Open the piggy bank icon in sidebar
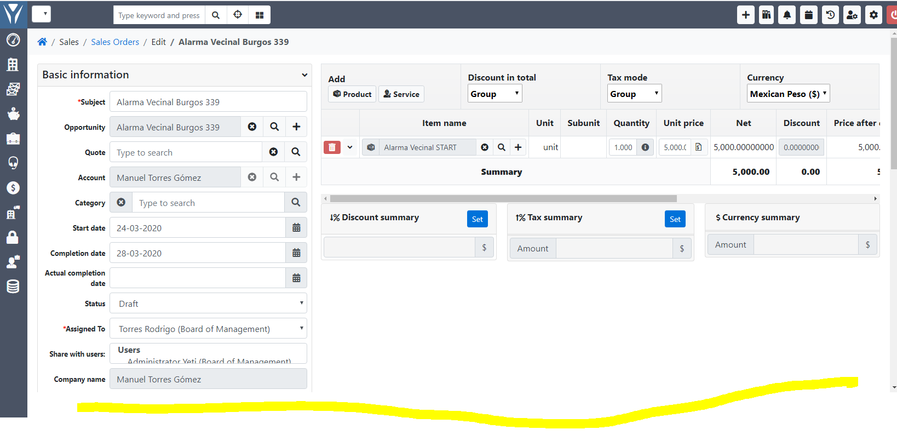 [x=13, y=113]
